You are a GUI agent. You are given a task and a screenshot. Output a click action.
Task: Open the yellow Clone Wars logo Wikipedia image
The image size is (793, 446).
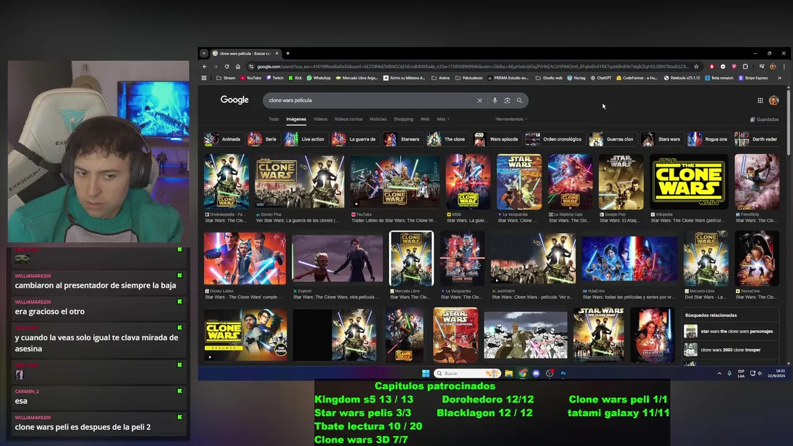(689, 182)
